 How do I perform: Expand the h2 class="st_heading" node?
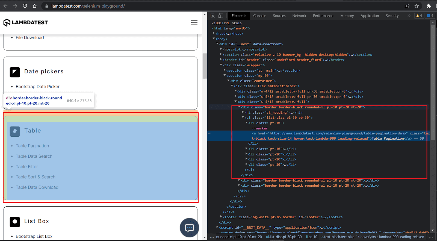243,112
